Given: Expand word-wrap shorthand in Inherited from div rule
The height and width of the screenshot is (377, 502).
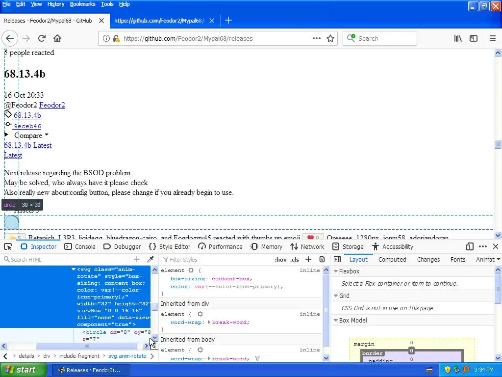Looking at the screenshot, I should click(x=209, y=322).
